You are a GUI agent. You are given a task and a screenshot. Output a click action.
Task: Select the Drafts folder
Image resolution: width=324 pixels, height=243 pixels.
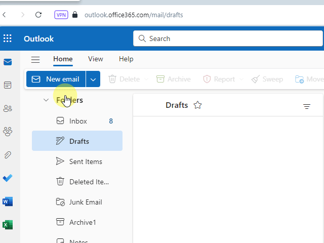(77, 141)
